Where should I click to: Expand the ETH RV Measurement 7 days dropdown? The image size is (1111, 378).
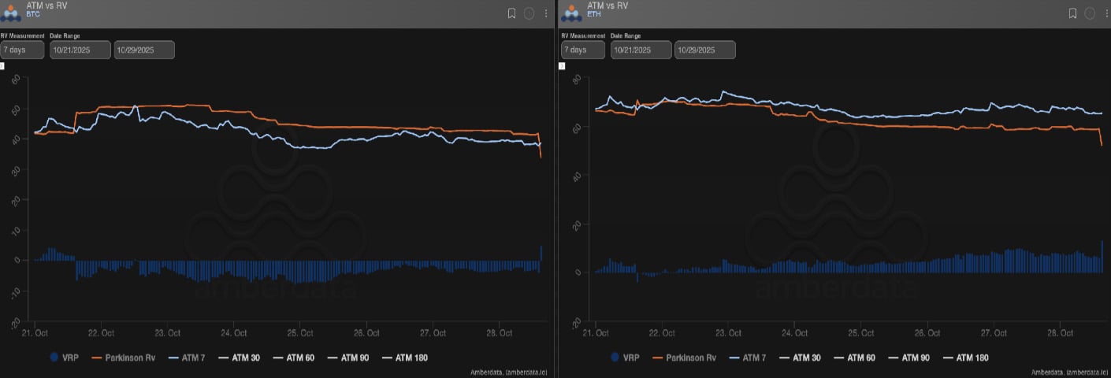click(582, 50)
